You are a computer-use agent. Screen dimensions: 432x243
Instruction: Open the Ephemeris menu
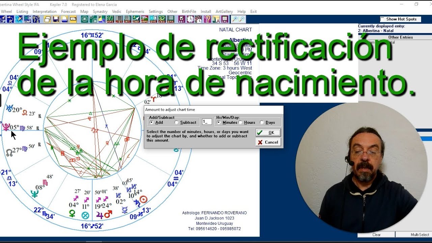(135, 11)
